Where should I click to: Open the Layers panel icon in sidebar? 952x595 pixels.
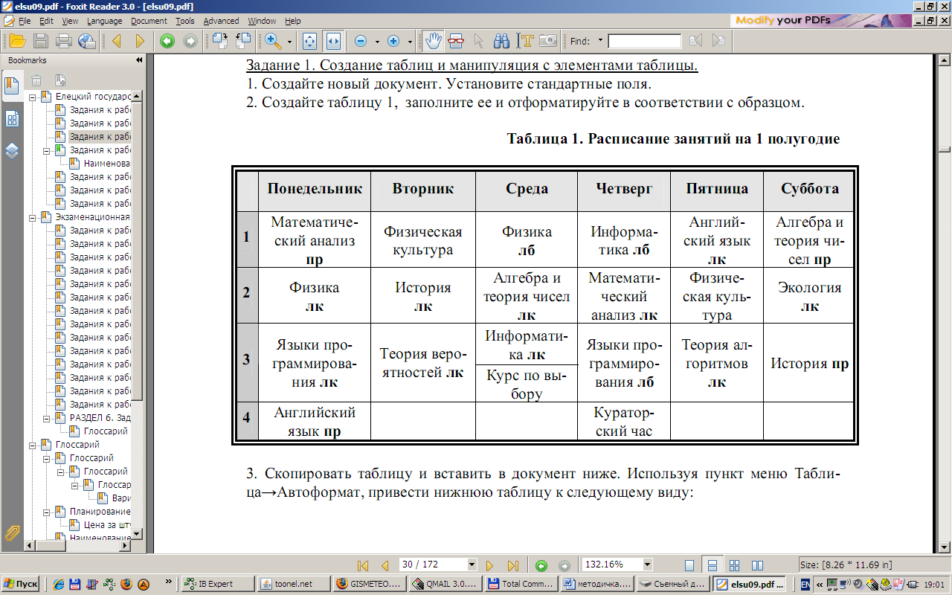click(x=12, y=152)
